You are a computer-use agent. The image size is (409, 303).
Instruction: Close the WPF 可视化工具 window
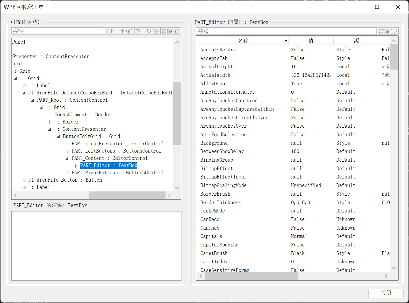click(x=398, y=7)
